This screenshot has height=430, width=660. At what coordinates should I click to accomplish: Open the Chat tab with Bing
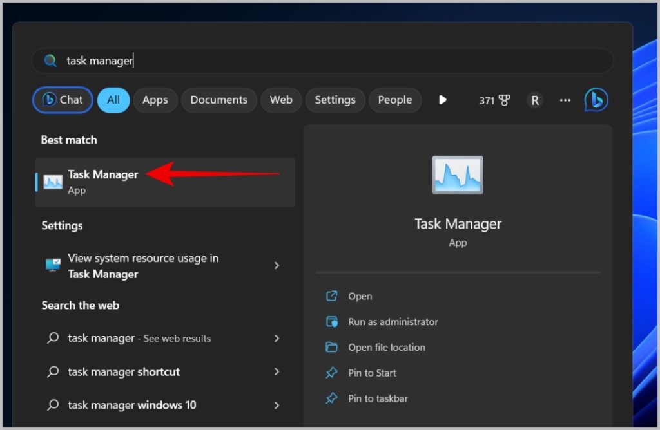63,100
